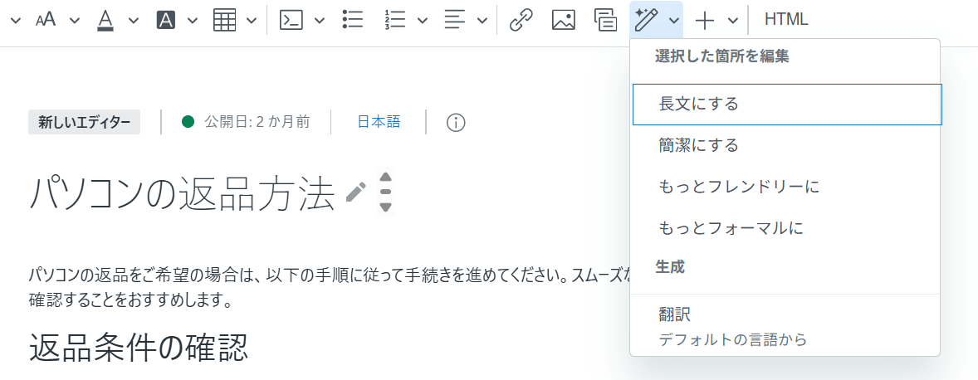This screenshot has height=380, width=978.
Task: Click the 返品条件の確認 heading
Action: tap(139, 348)
